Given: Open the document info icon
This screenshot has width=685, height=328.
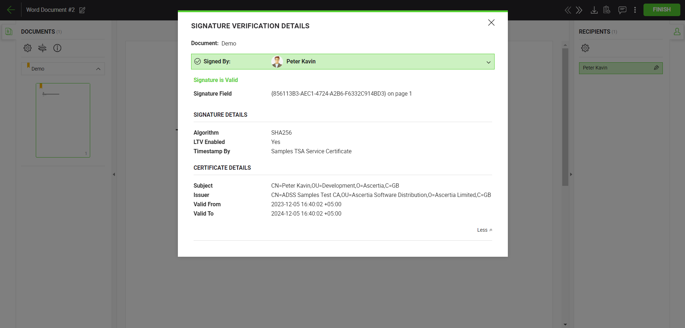Looking at the screenshot, I should tap(57, 48).
